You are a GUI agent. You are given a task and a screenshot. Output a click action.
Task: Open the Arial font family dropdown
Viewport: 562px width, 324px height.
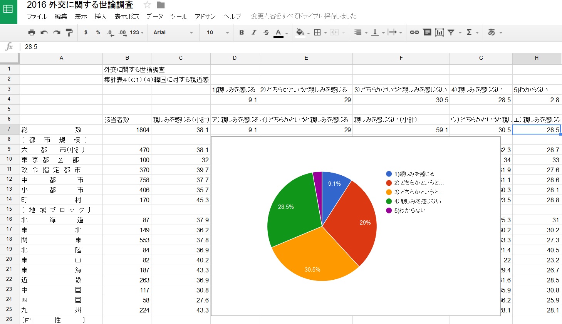tap(173, 32)
